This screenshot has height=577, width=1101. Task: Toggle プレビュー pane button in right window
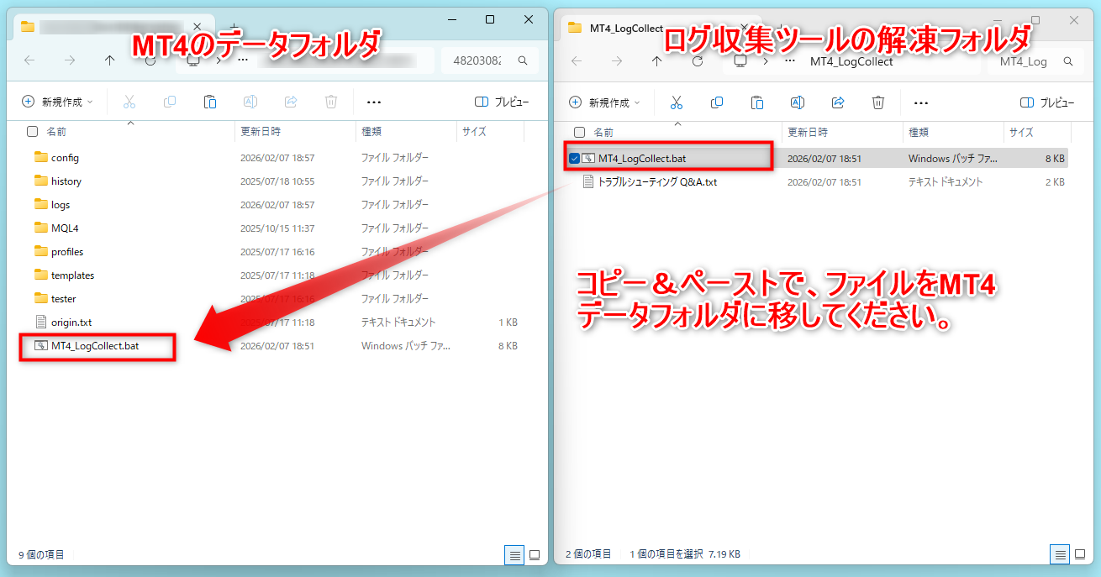[x=1047, y=102]
